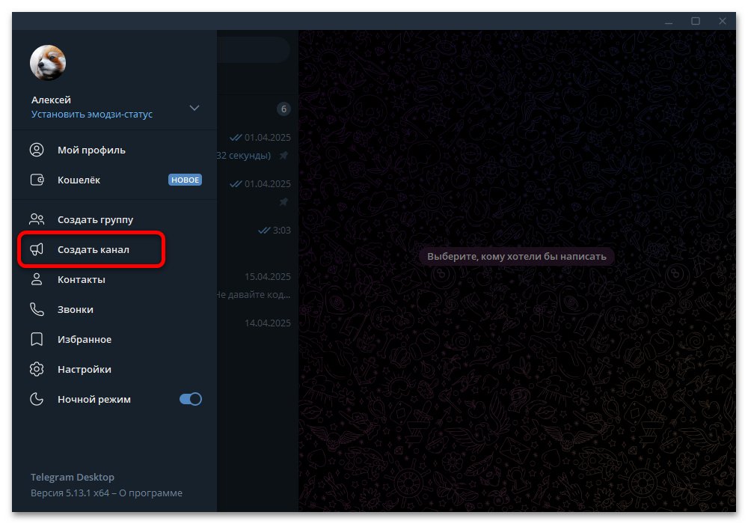The width and height of the screenshot is (748, 524).
Task: Click the Алексей account name
Action: pyautogui.click(x=51, y=100)
